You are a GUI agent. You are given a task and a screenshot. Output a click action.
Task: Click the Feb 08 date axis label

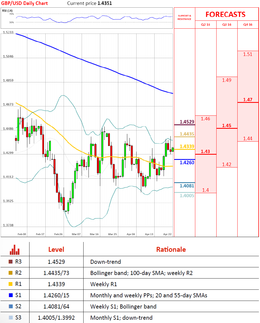click(x=22, y=234)
